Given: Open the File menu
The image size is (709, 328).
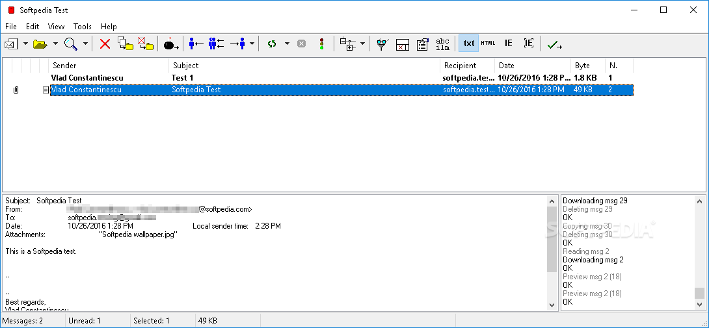Looking at the screenshot, I should click(x=11, y=27).
